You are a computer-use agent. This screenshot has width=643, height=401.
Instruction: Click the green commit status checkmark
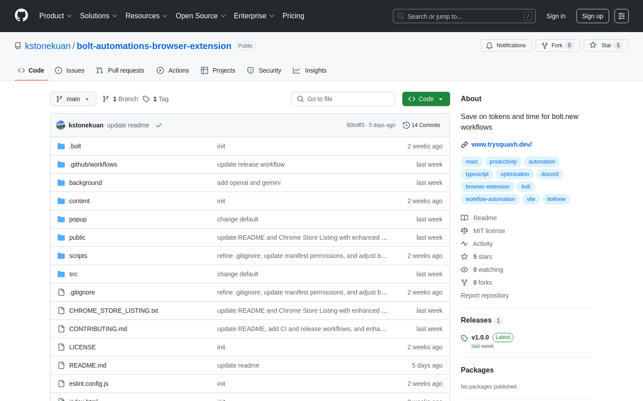(159, 125)
